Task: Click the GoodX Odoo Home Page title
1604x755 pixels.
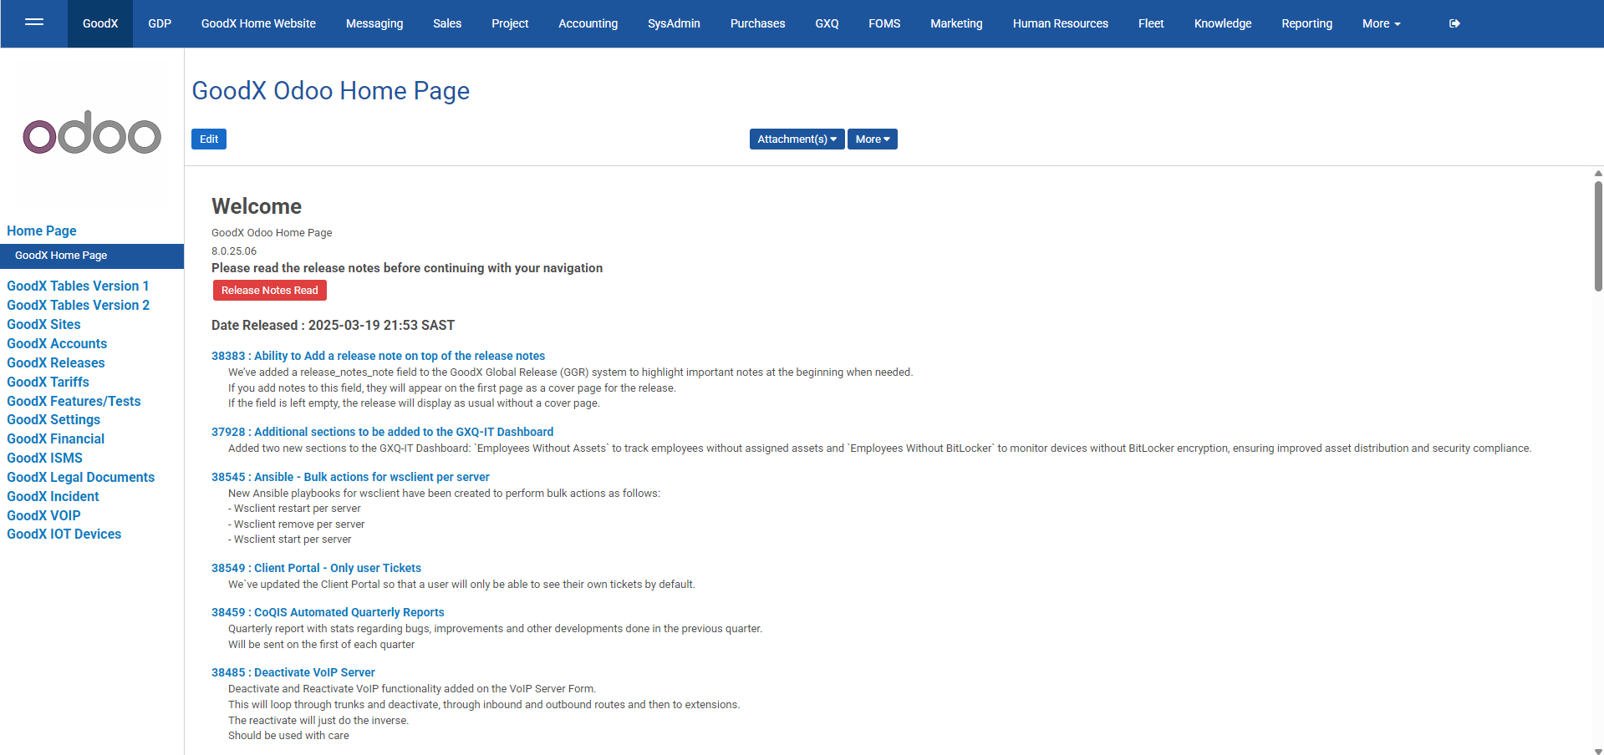Action: (x=331, y=90)
